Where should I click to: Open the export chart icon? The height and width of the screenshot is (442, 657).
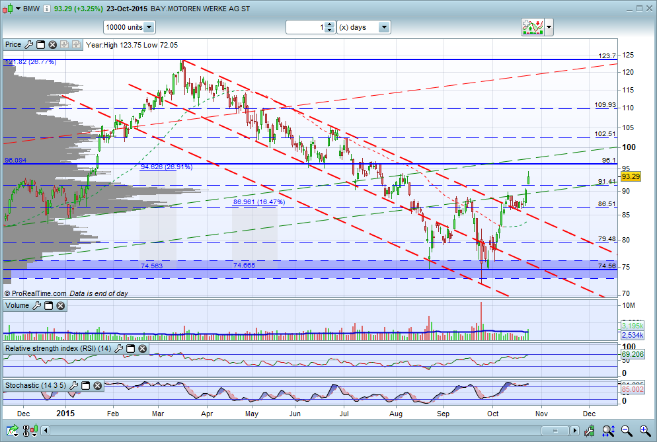coord(13,430)
